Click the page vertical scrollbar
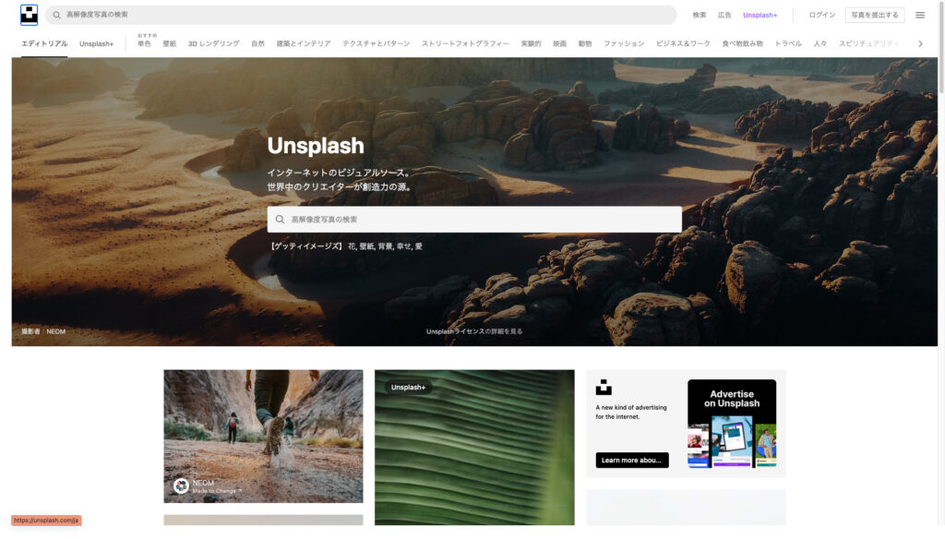Image resolution: width=945 pixels, height=539 pixels. click(941, 46)
